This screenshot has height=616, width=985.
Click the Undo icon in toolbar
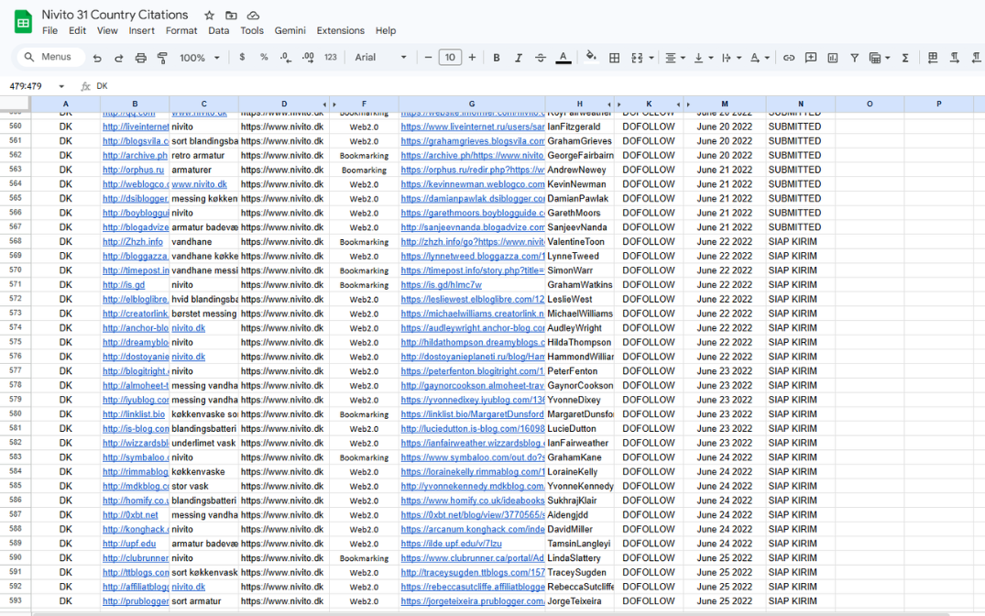pos(97,58)
